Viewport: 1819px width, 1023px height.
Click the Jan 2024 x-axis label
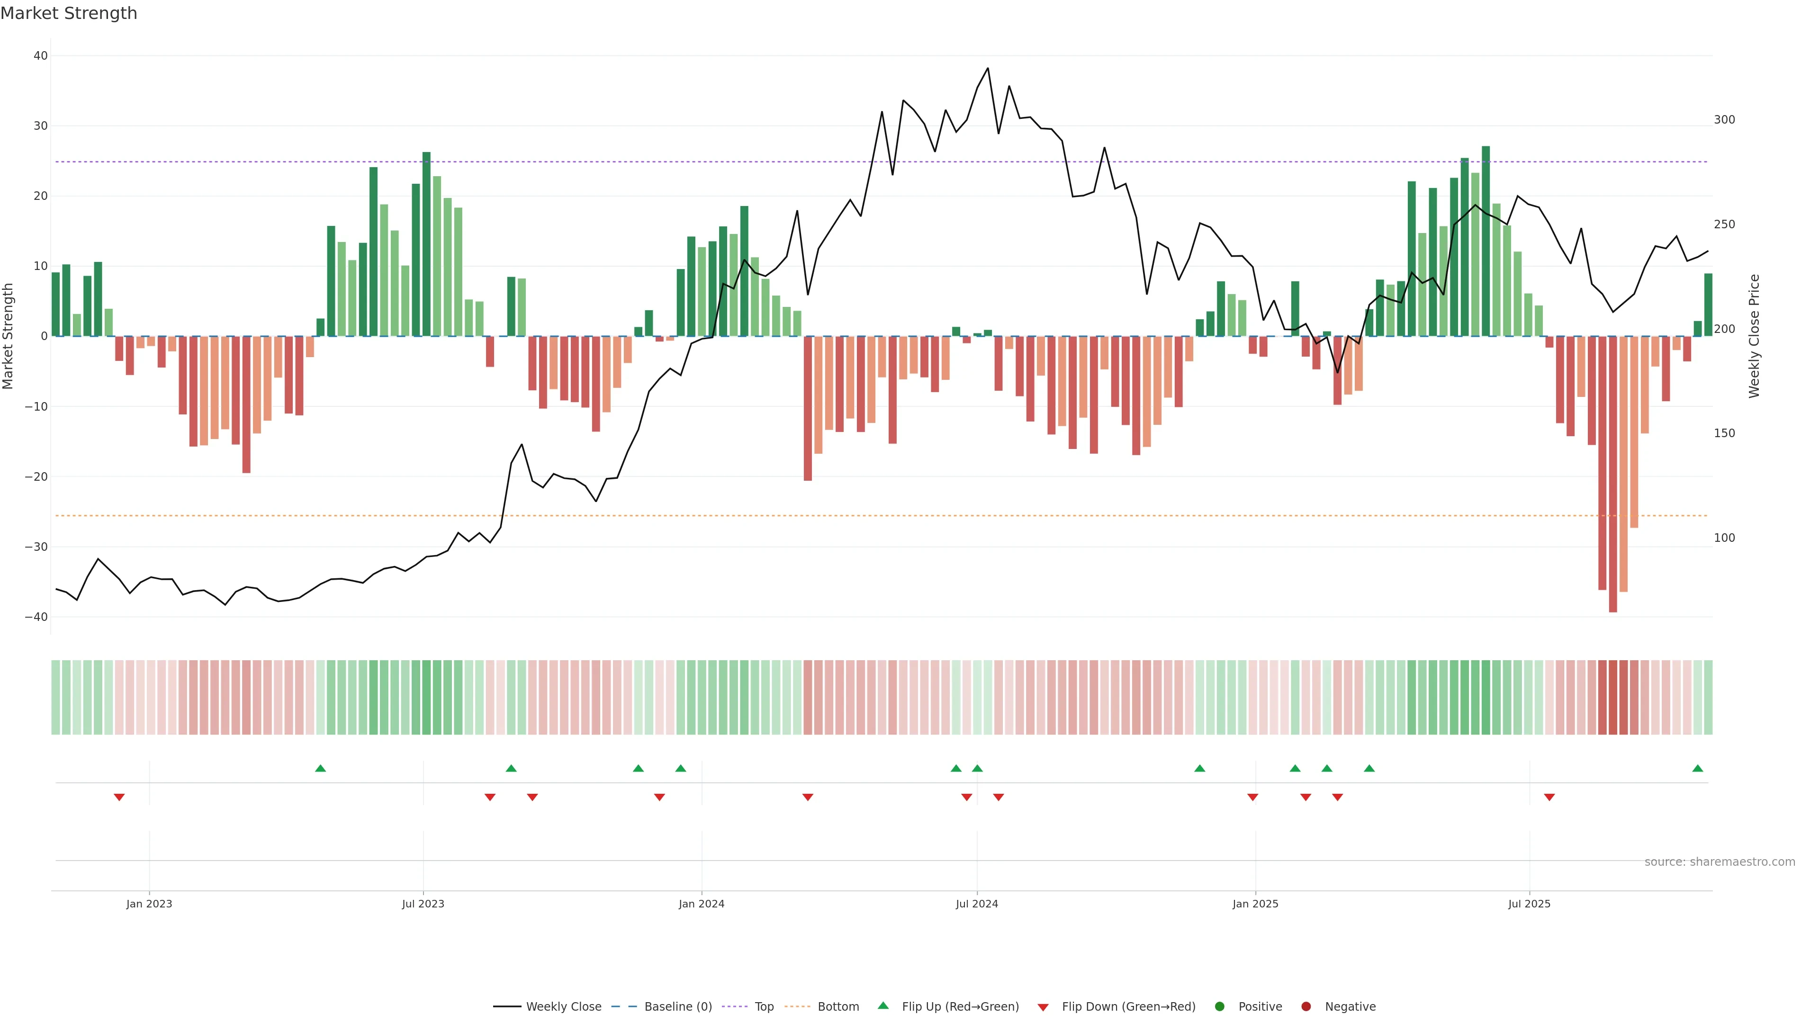point(701,904)
